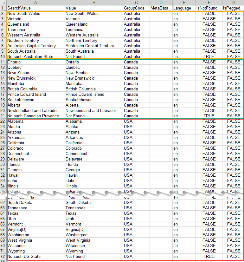Select the Language header cell
Image resolution: width=244 pixels, height=262 pixels.
coord(183,8)
